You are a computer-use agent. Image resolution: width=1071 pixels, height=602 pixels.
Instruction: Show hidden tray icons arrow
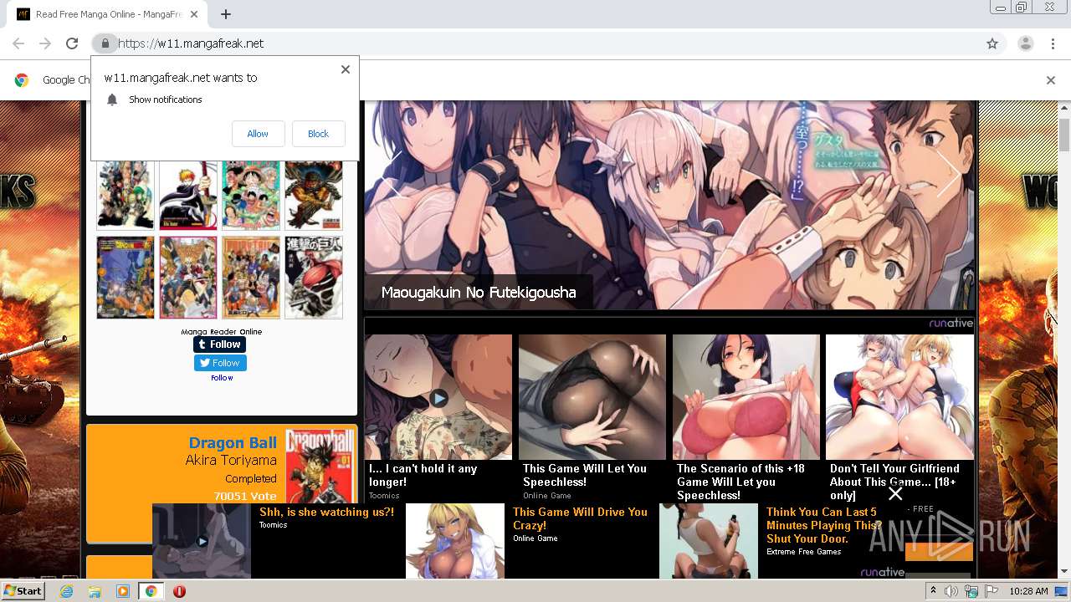(x=934, y=590)
